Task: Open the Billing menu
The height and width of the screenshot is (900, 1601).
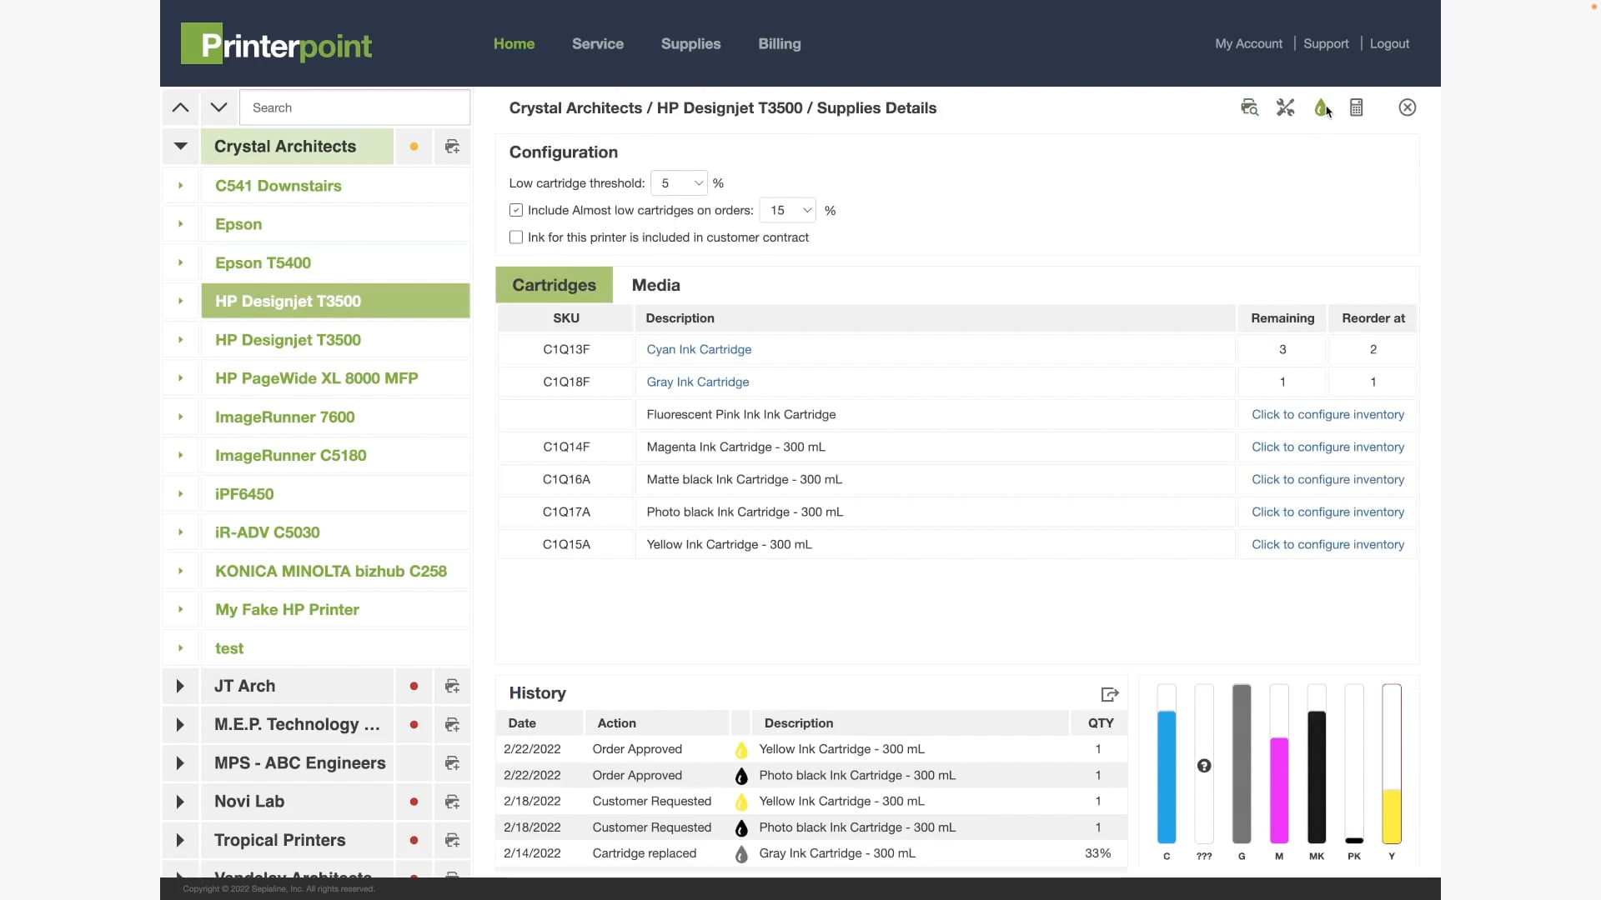Action: pyautogui.click(x=780, y=44)
